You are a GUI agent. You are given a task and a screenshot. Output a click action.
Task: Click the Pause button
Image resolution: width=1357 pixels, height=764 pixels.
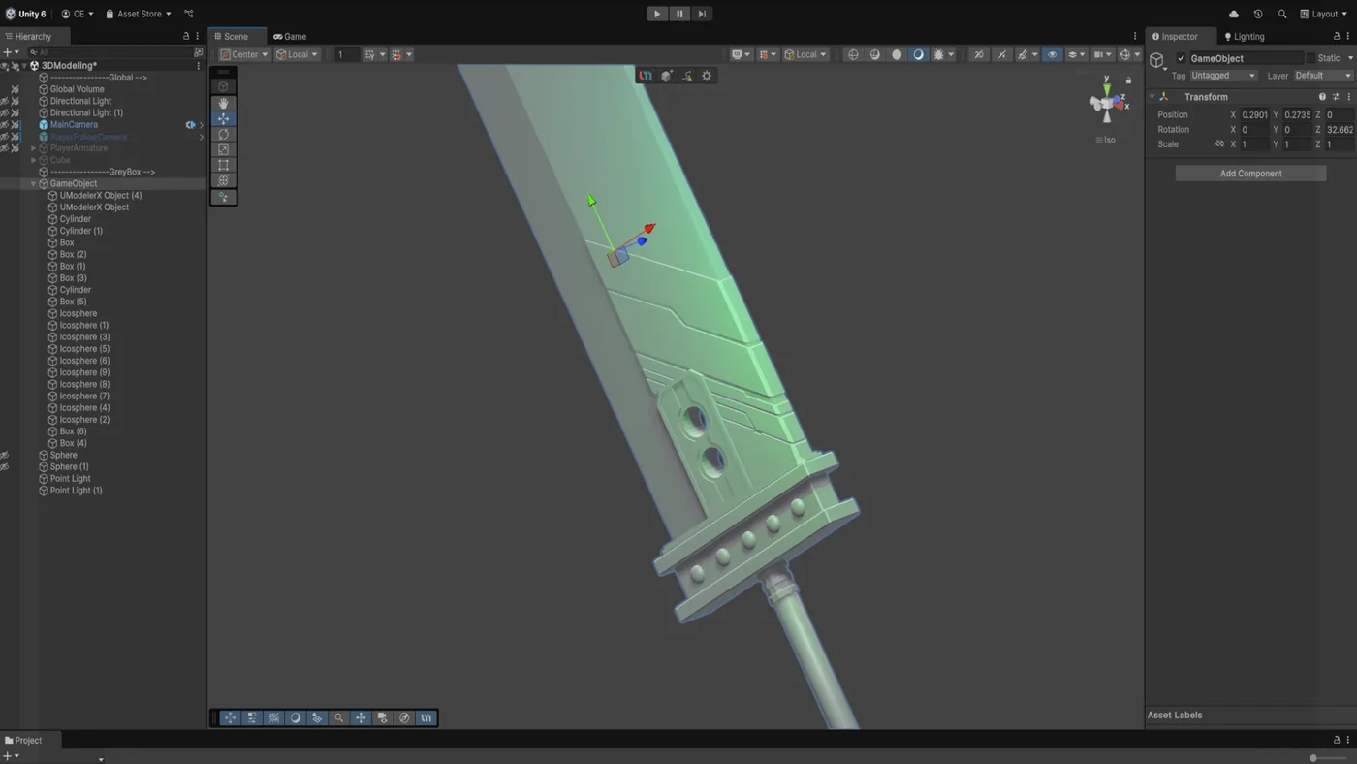(x=679, y=14)
